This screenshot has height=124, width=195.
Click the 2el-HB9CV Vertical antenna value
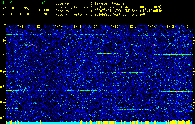click(121, 15)
